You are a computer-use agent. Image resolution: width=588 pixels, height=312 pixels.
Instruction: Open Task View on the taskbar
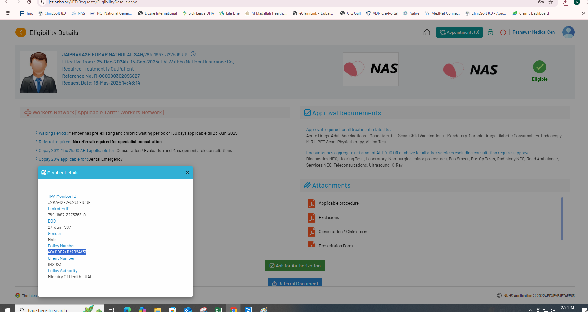click(x=112, y=309)
